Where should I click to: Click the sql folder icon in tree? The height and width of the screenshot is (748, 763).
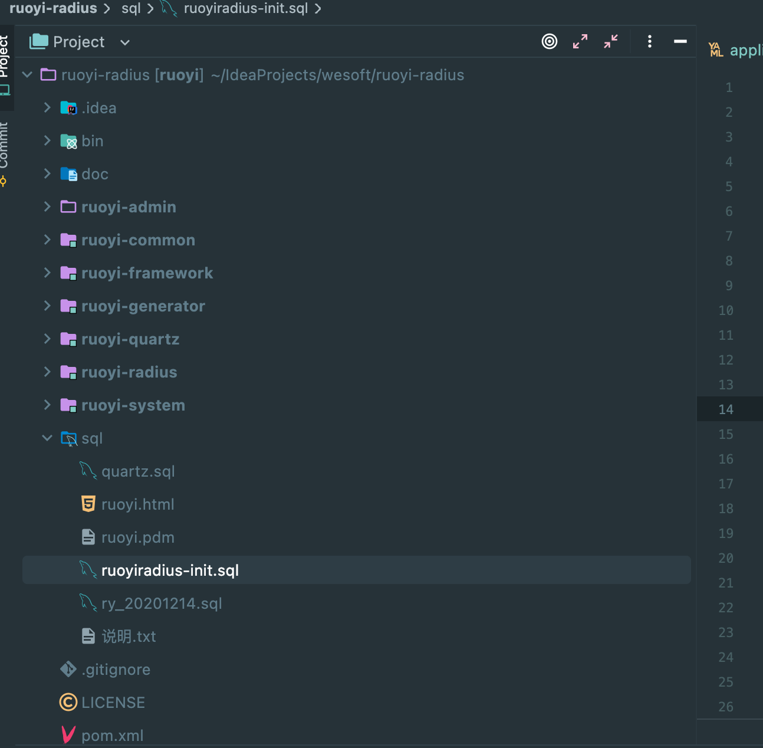pyautogui.click(x=69, y=438)
